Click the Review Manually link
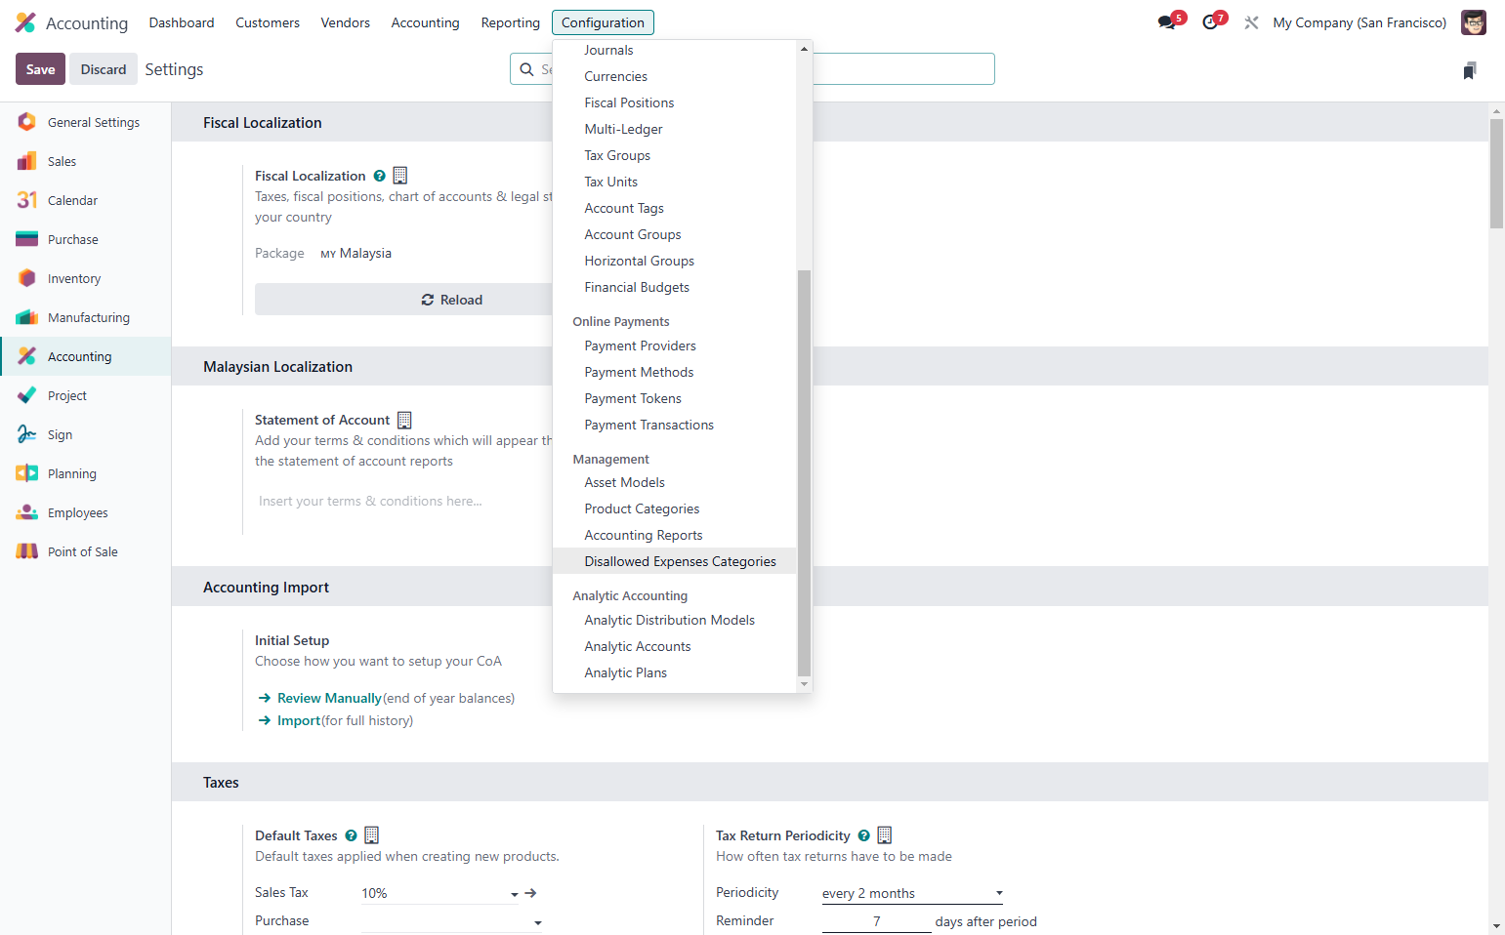 click(329, 698)
